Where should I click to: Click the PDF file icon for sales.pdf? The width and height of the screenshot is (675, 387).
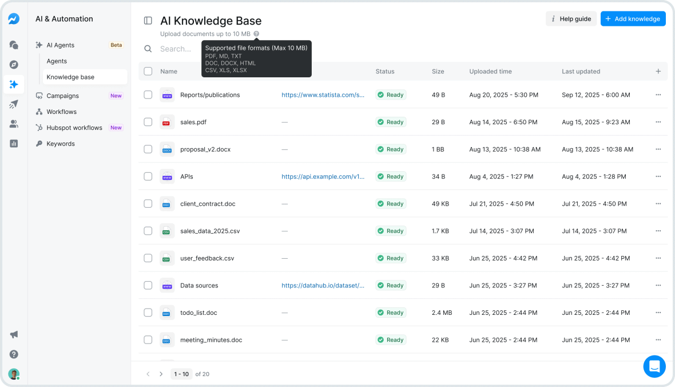click(x=167, y=122)
